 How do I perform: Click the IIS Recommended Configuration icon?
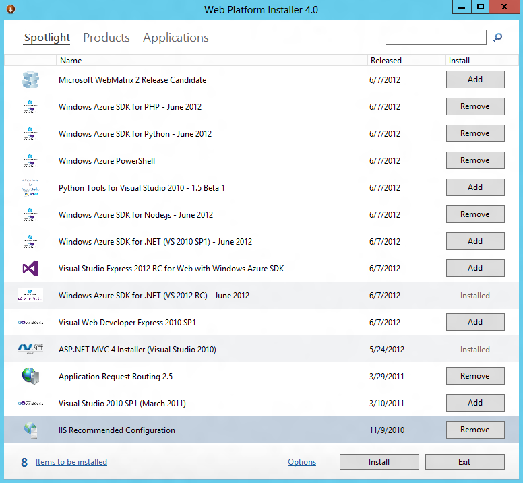tap(31, 430)
